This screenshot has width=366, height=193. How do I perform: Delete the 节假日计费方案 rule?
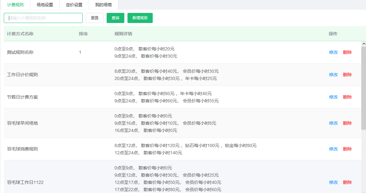[x=347, y=97]
